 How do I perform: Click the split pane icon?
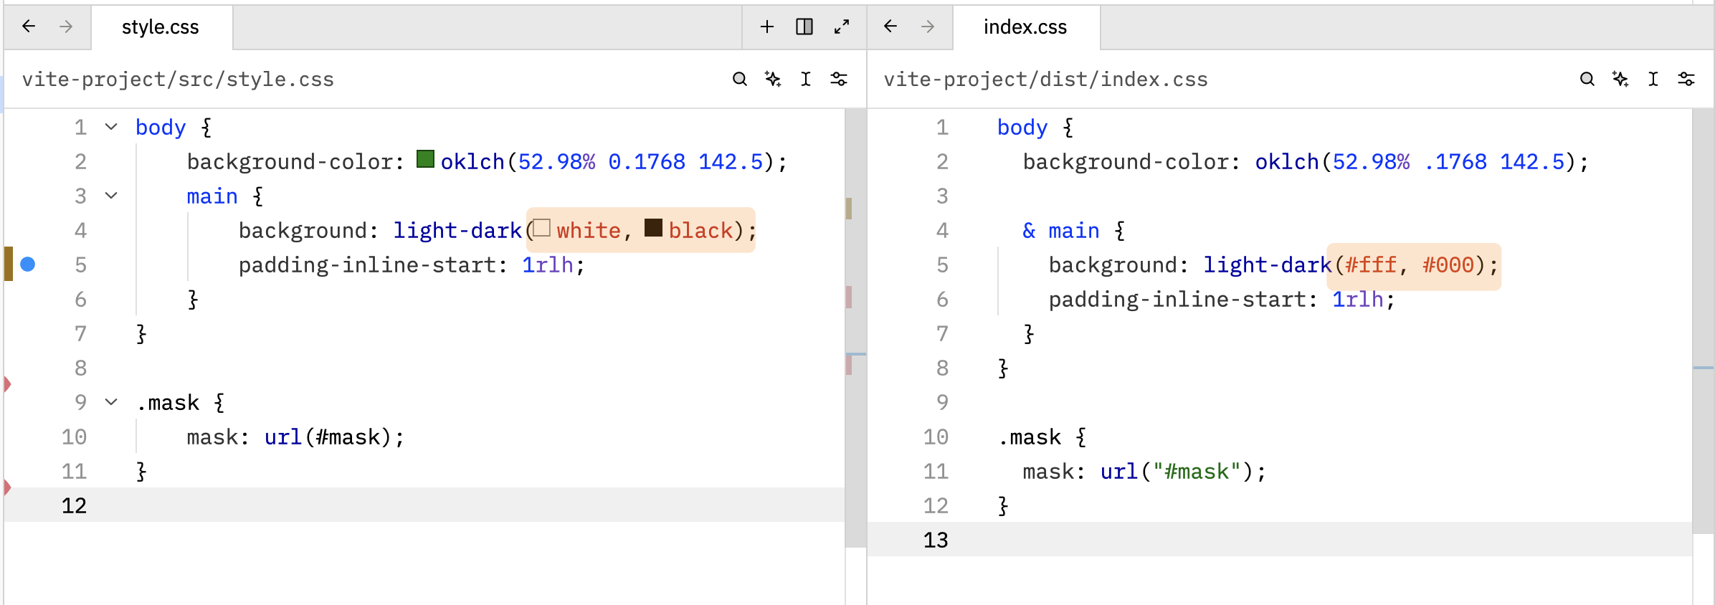click(804, 27)
